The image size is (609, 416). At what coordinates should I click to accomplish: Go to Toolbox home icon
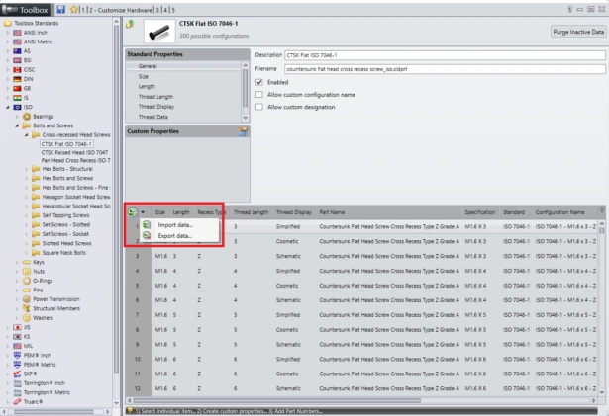click(74, 9)
